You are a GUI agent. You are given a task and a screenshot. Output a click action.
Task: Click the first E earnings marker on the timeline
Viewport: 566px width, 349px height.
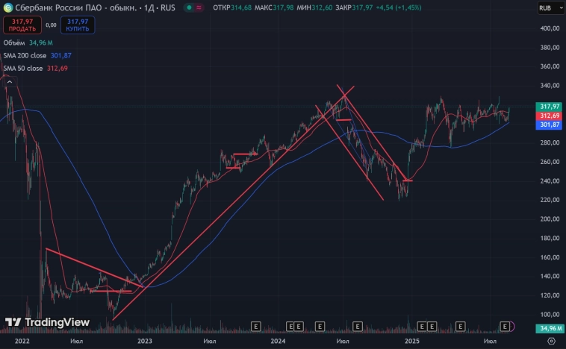point(255,326)
